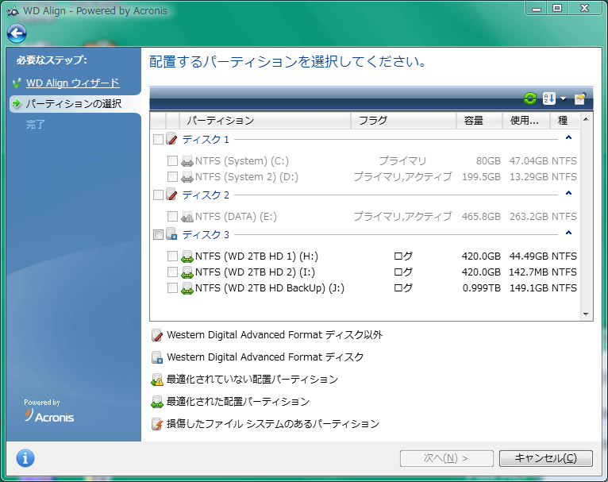Collapse the ディスク 3 group chevron
The width and height of the screenshot is (608, 482).
[x=568, y=233]
